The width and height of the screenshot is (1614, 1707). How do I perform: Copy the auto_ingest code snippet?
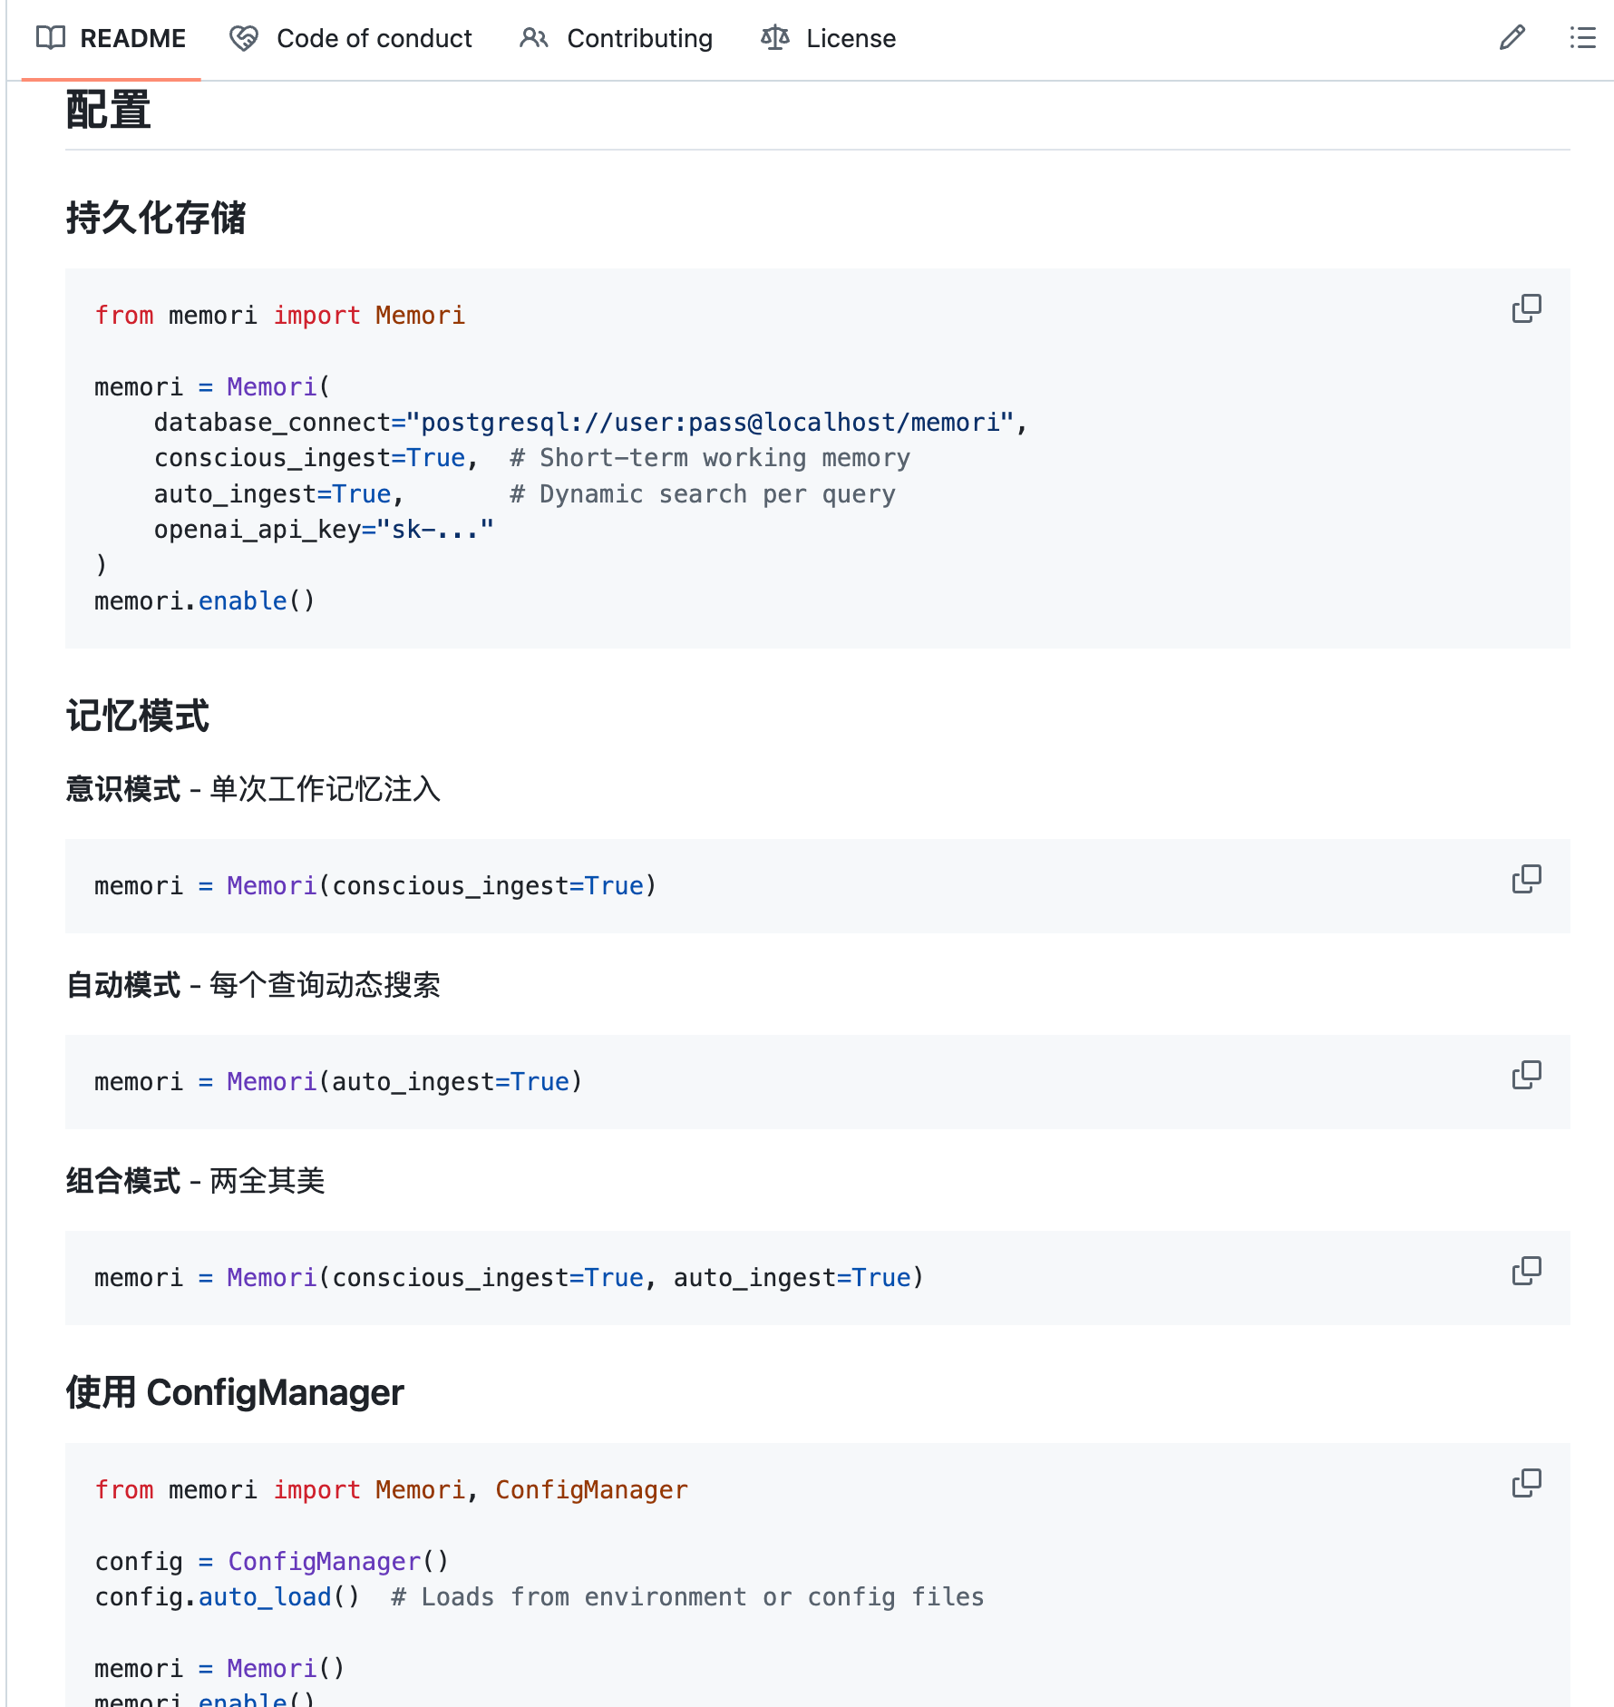1527,1074
